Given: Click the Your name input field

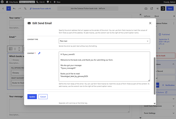Looking at the screenshot, I should point(17,23).
